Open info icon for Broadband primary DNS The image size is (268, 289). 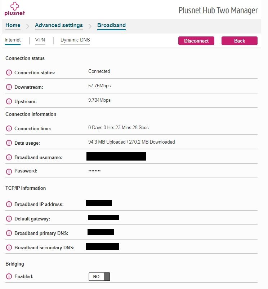[x=9, y=233]
